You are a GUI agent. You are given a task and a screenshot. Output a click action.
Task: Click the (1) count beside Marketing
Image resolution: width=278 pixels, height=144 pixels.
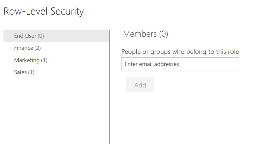point(44,60)
